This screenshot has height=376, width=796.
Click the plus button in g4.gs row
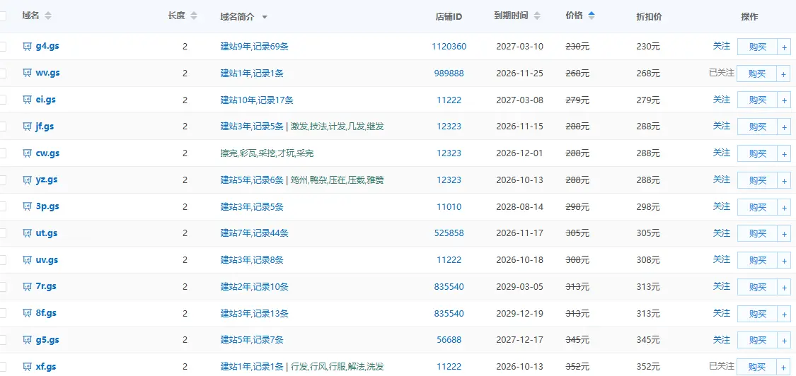click(784, 47)
